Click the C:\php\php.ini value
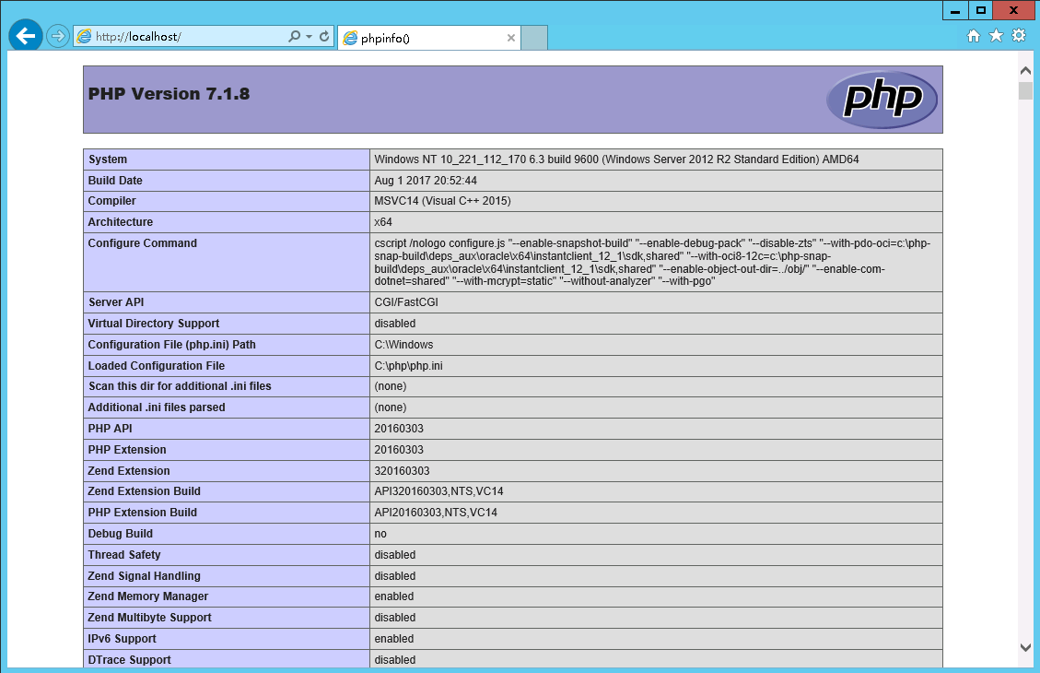The height and width of the screenshot is (673, 1040). click(x=408, y=366)
